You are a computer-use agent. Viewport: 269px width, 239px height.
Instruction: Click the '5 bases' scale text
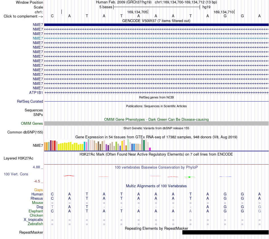point(106,7)
